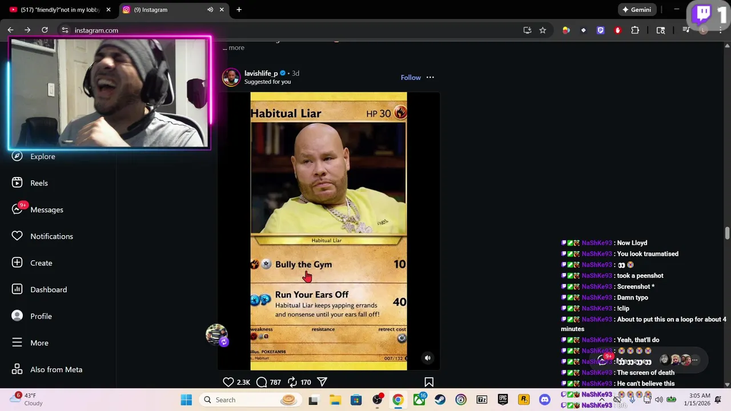
Task: Reload the Instagram page
Action: tap(45, 30)
